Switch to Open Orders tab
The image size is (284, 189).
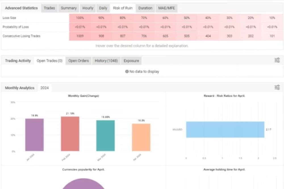click(78, 61)
